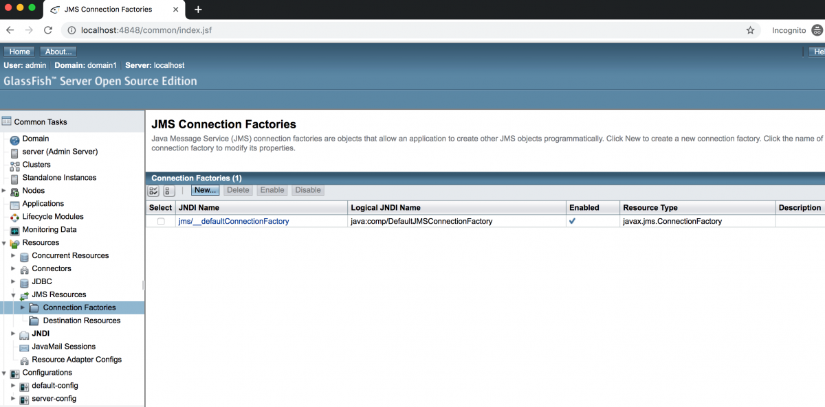The width and height of the screenshot is (825, 407).
Task: Click the Select All rows icon
Action: point(153,191)
